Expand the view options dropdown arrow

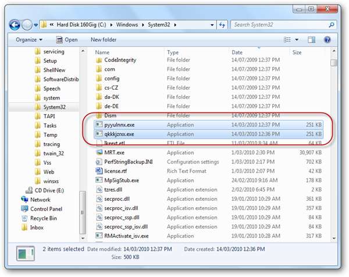click(x=297, y=40)
